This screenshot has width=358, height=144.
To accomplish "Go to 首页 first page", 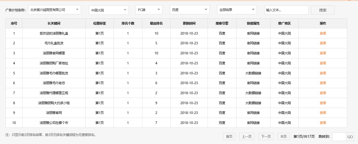I will point(229,136).
